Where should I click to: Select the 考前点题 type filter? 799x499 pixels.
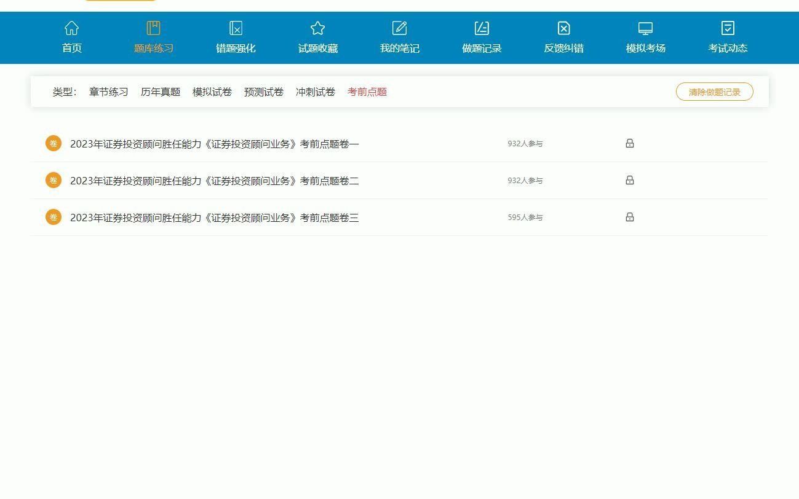coord(367,92)
